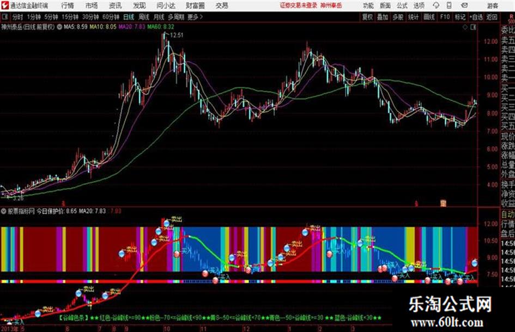Click the 通达信 red logo icon
This screenshot has height=332, width=515.
point(5,5)
